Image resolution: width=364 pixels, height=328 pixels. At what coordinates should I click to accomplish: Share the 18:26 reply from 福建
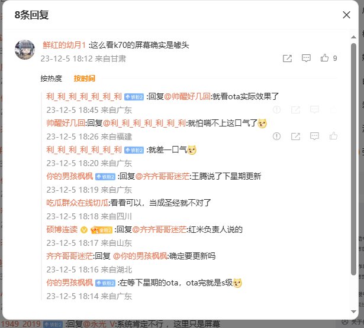coord(295,137)
